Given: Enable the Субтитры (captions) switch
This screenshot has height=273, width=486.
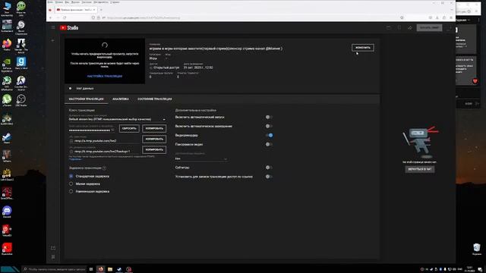Looking at the screenshot, I should (x=269, y=168).
